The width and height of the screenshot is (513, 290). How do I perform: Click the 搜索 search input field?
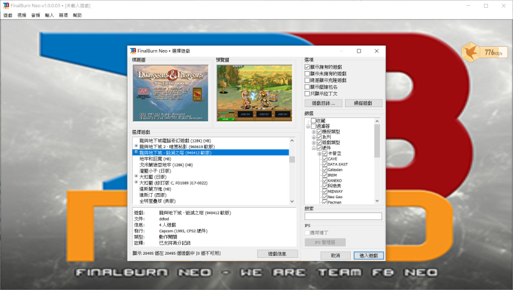pyautogui.click(x=343, y=216)
